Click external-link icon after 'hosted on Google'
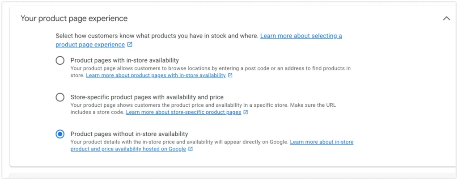The width and height of the screenshot is (458, 180). click(191, 149)
